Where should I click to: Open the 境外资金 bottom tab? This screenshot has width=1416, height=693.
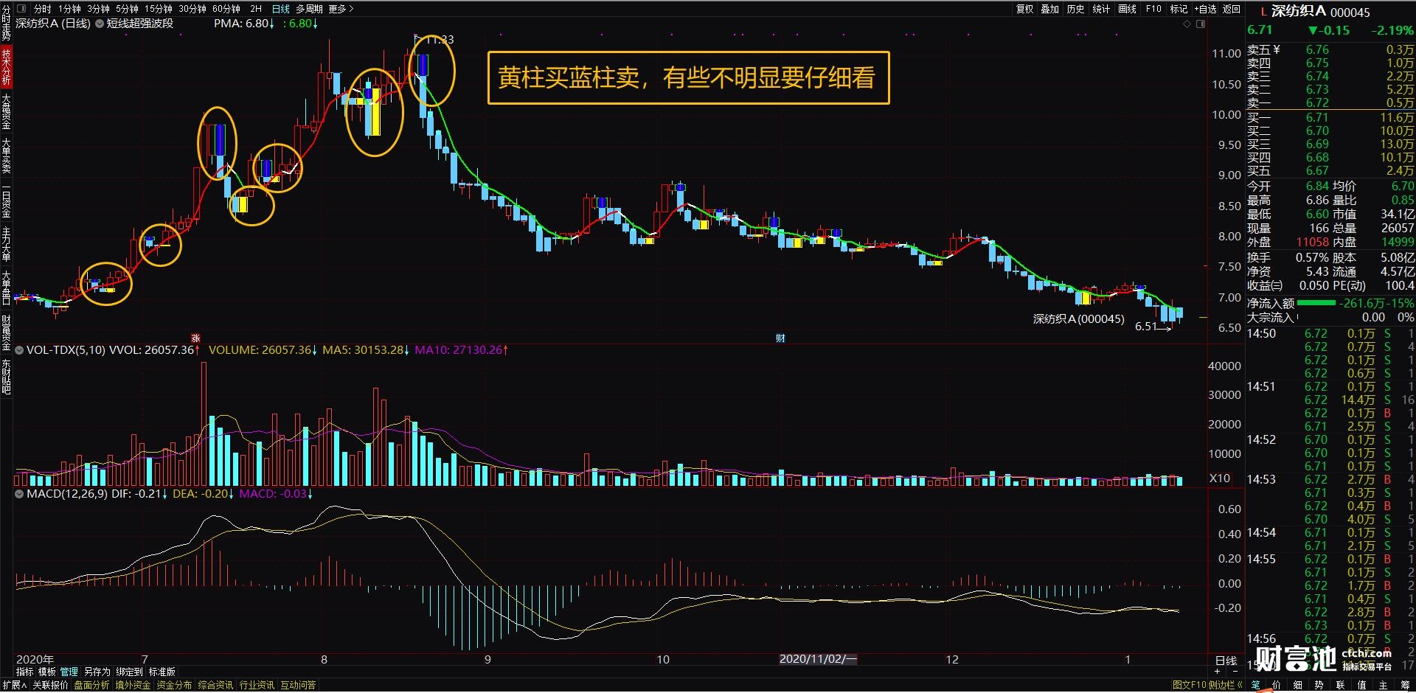[133, 685]
